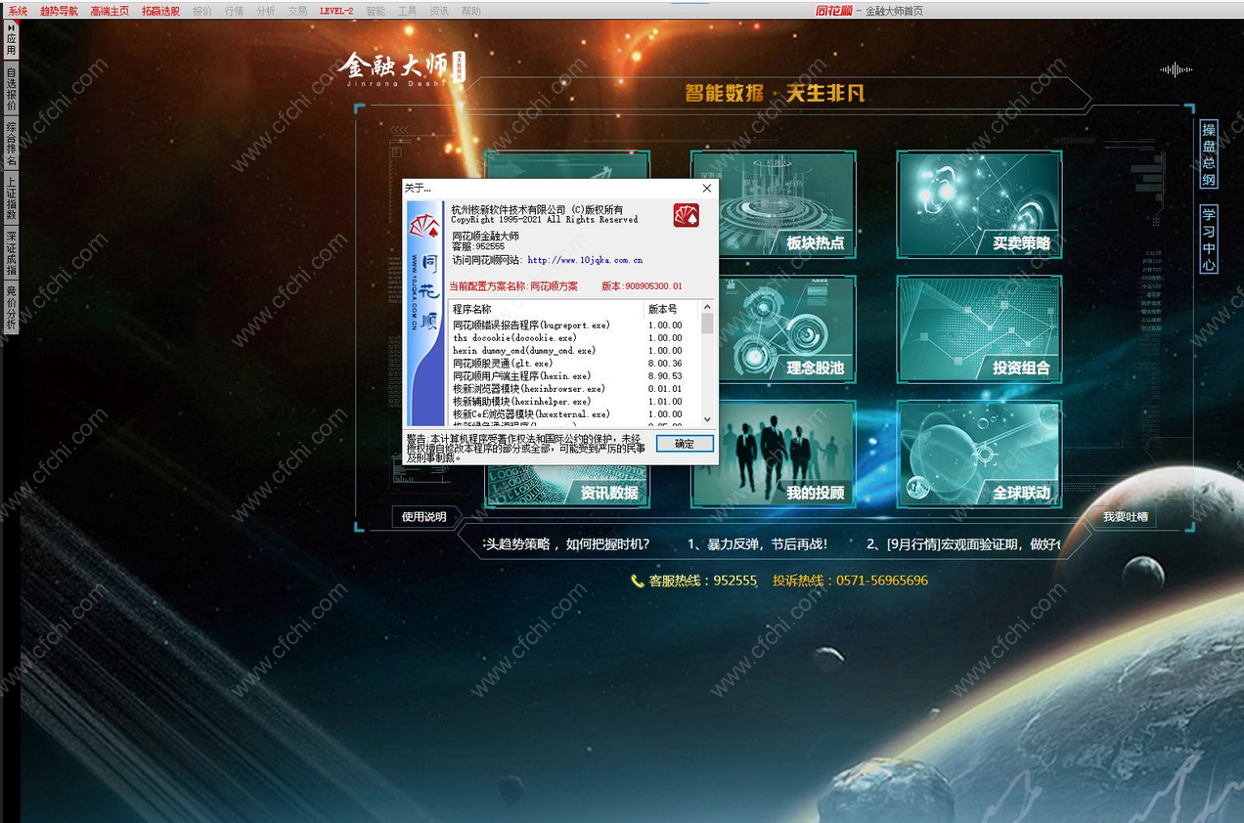Click the scroll down arrow in program list
The image size is (1244, 823).
pyautogui.click(x=707, y=419)
